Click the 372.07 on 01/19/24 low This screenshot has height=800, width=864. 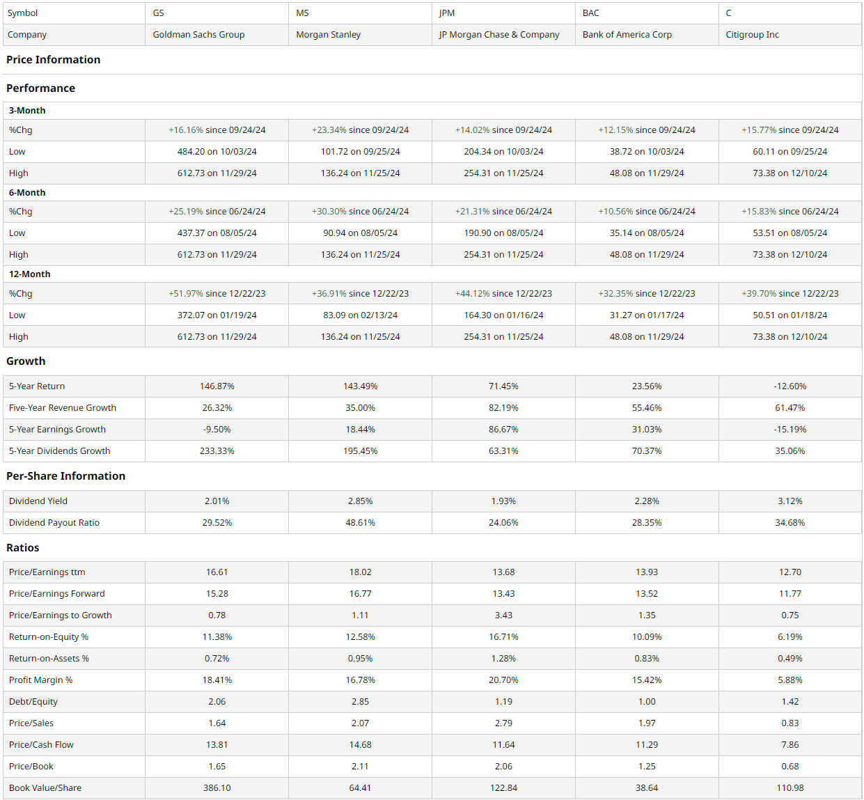click(x=217, y=315)
